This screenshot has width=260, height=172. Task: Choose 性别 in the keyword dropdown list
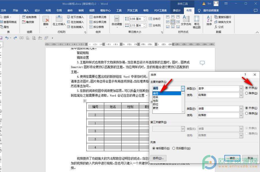167,101
